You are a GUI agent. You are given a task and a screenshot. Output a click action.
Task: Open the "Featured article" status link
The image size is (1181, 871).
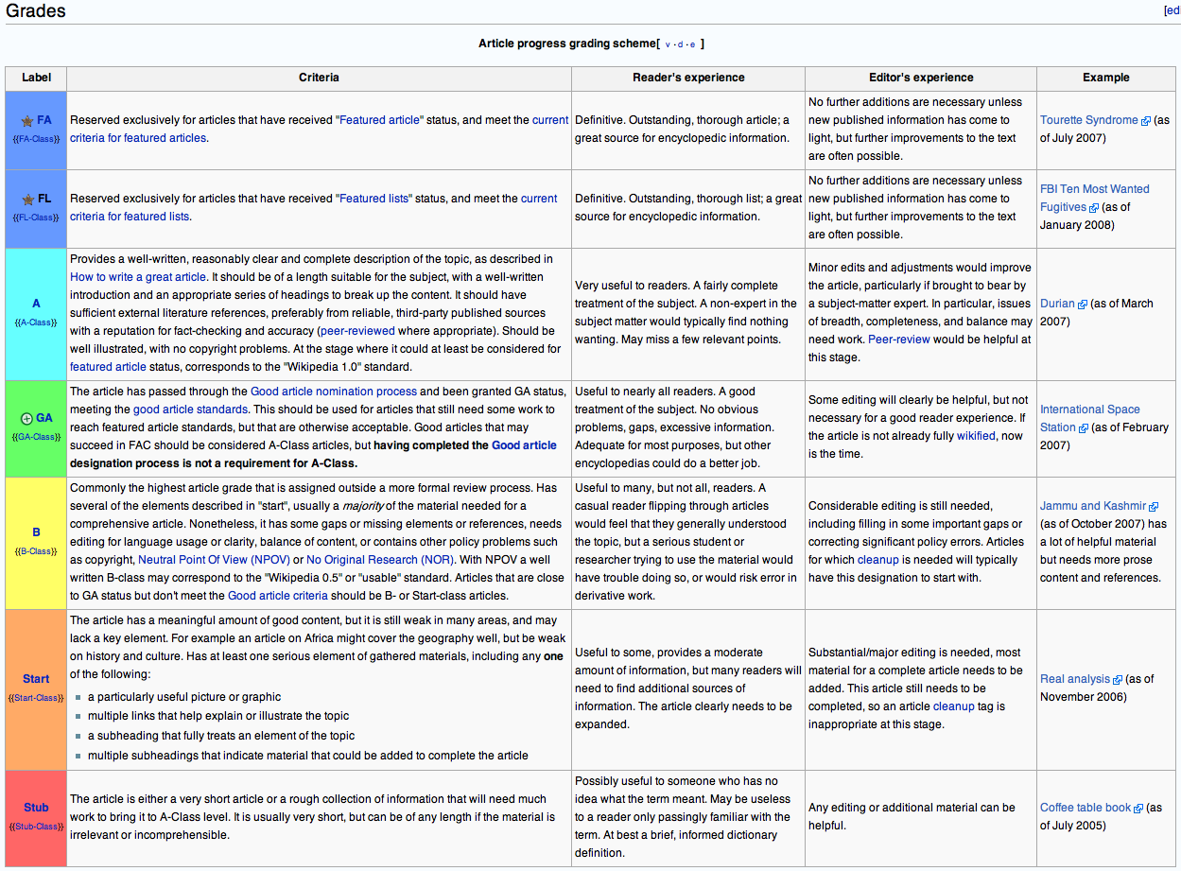(379, 120)
